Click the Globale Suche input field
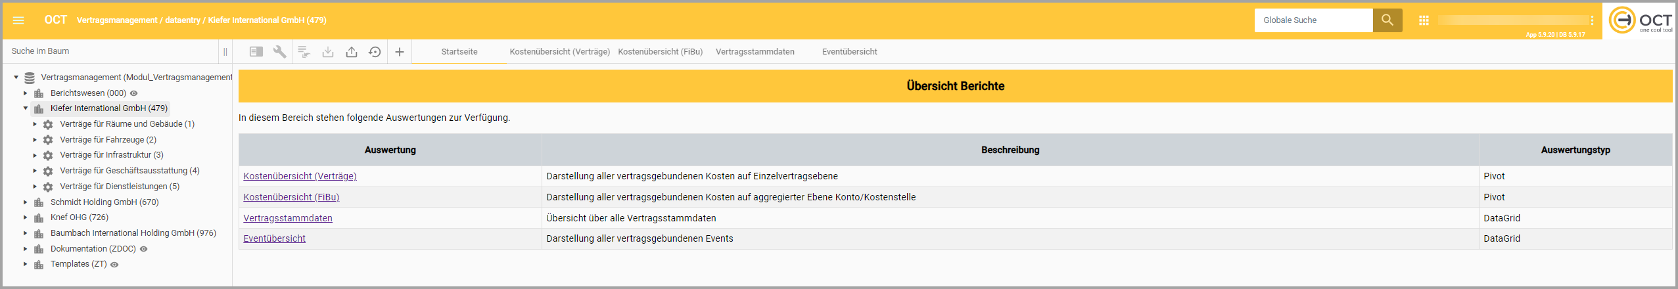The width and height of the screenshot is (1678, 289). (x=1313, y=20)
